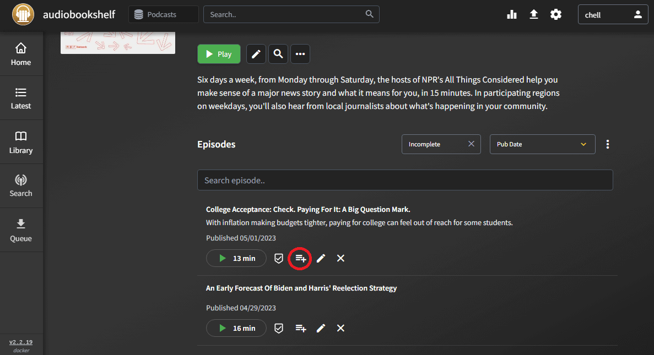Select Queue in the left sidebar
654x355 pixels.
tap(21, 230)
